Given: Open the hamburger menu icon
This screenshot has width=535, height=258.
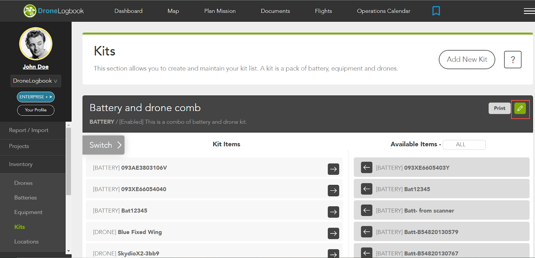Looking at the screenshot, I should tap(529, 11).
